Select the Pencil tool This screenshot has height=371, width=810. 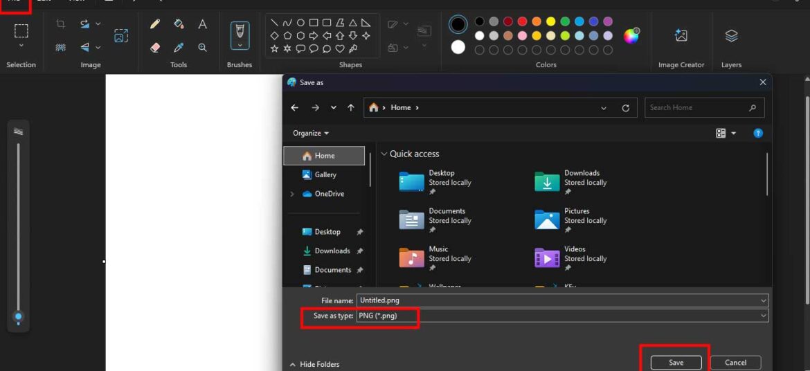point(155,24)
